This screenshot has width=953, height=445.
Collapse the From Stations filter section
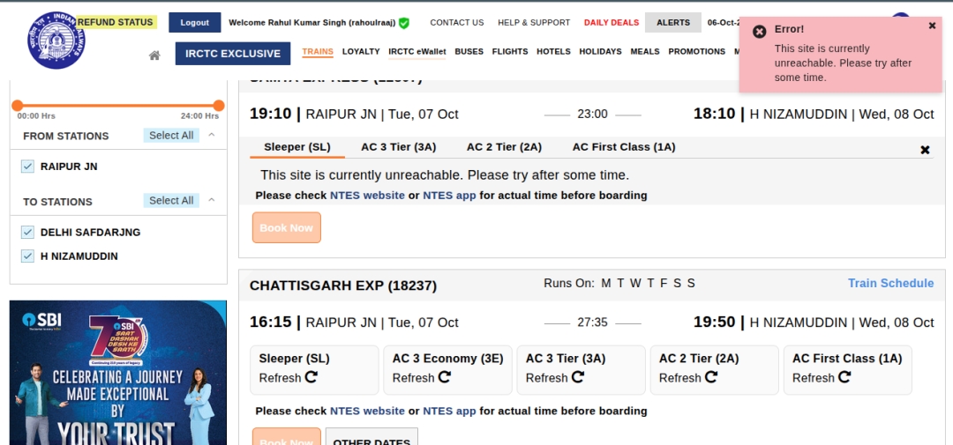click(x=212, y=135)
